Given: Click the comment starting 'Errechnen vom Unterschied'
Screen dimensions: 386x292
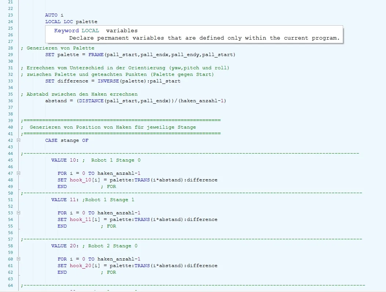Looking at the screenshot, I should 128,68.
